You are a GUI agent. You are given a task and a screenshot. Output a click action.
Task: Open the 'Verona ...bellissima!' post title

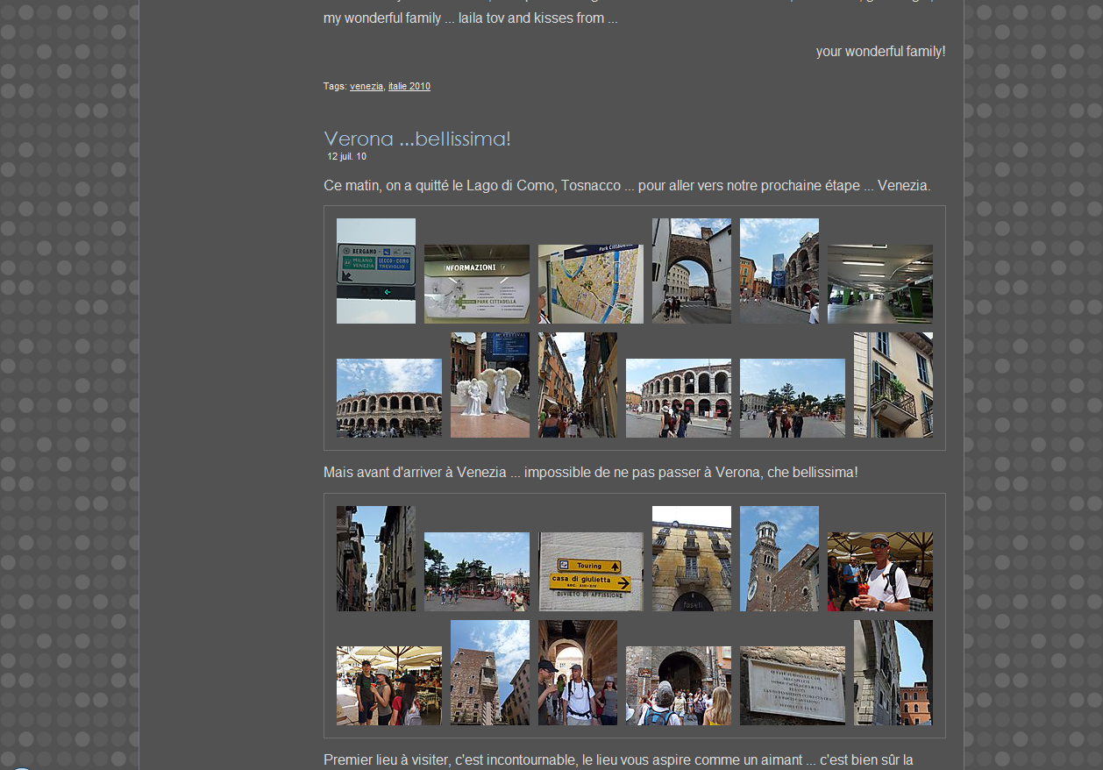(416, 139)
